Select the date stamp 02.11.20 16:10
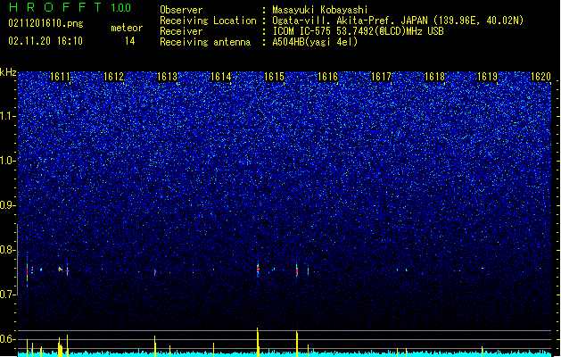 [x=45, y=41]
